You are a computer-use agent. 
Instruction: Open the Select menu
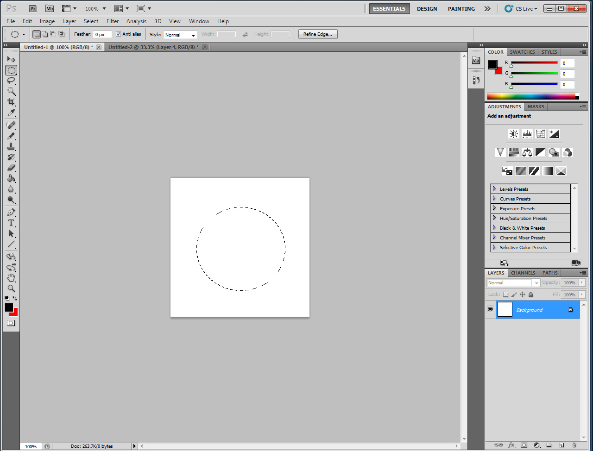91,21
